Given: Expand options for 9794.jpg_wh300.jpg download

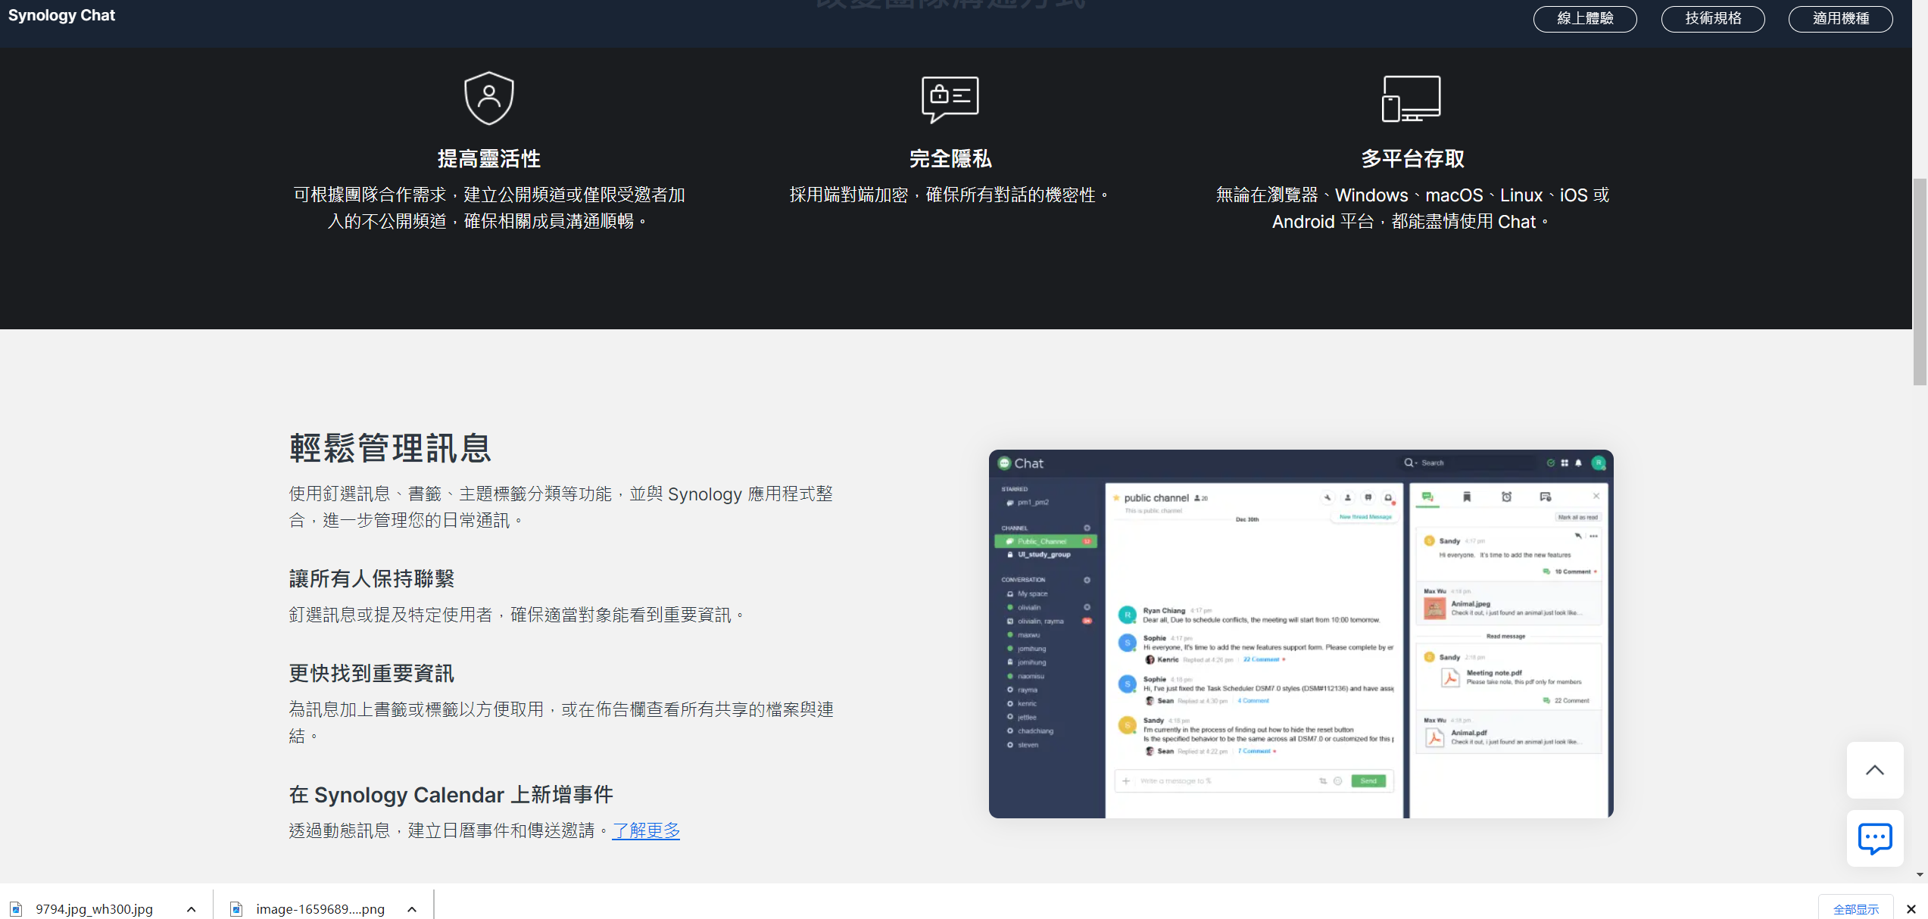Looking at the screenshot, I should (192, 909).
